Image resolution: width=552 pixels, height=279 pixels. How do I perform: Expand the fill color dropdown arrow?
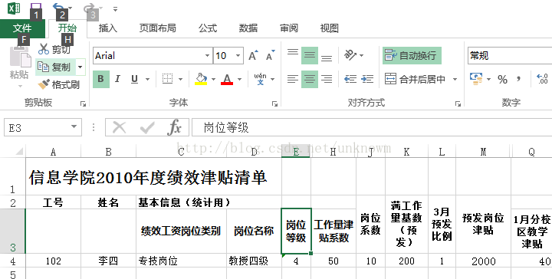coord(213,80)
